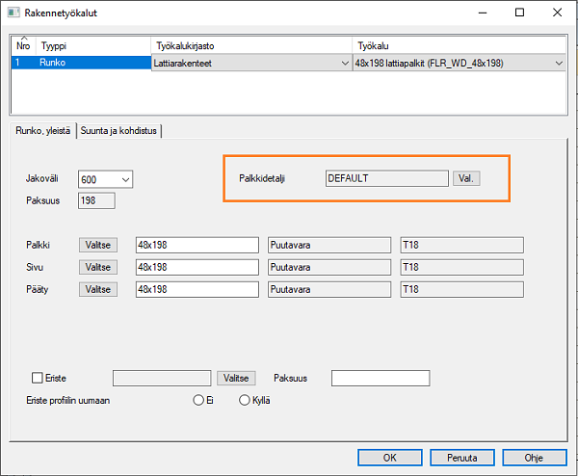Screen dimensions: 578x476
Task: Click the Palkki 48x198 profile field
Action: tap(197, 245)
